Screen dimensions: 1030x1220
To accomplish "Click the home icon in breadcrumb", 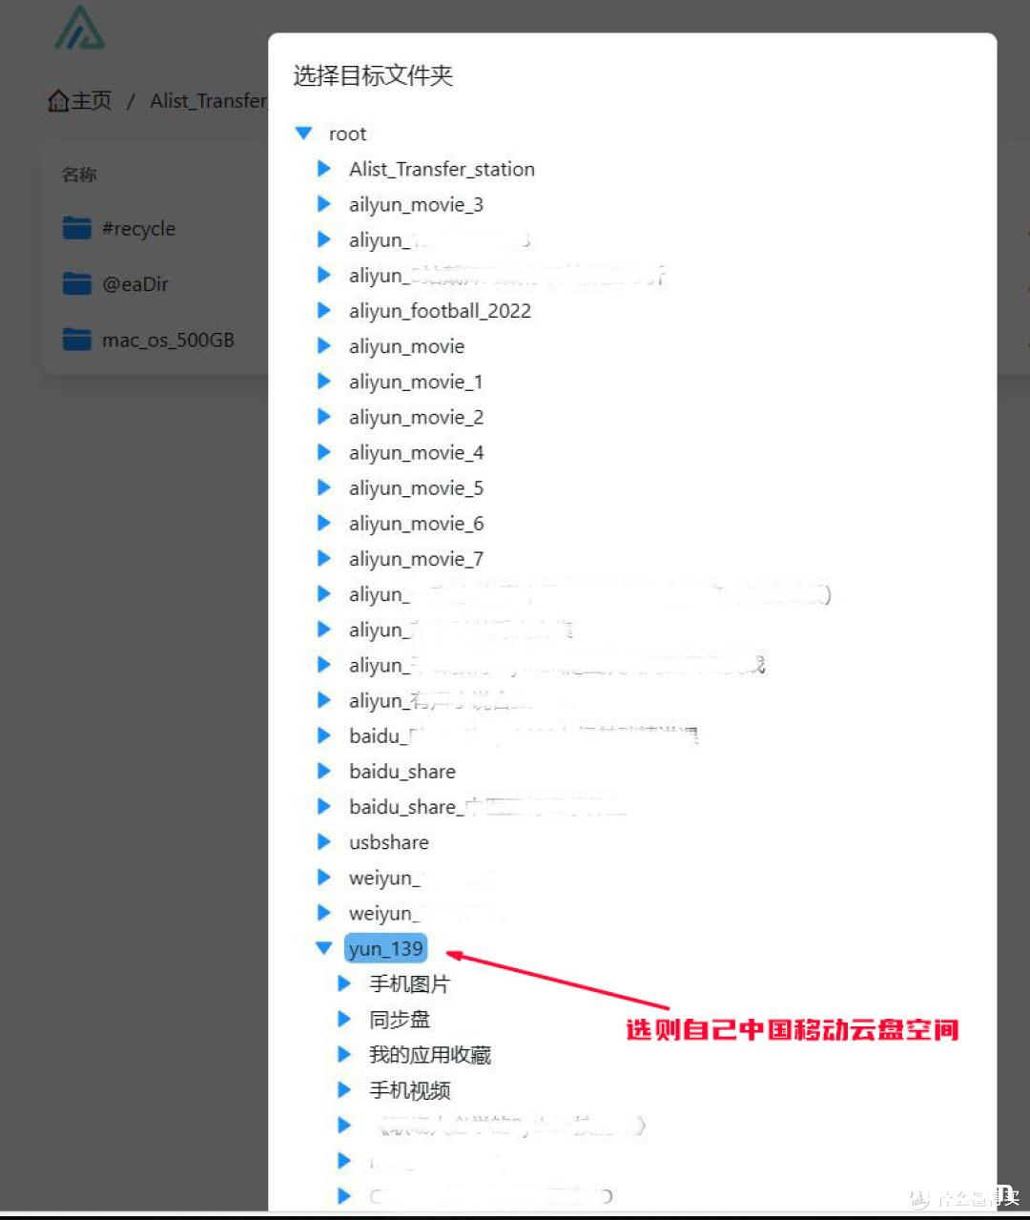I will click(x=58, y=100).
